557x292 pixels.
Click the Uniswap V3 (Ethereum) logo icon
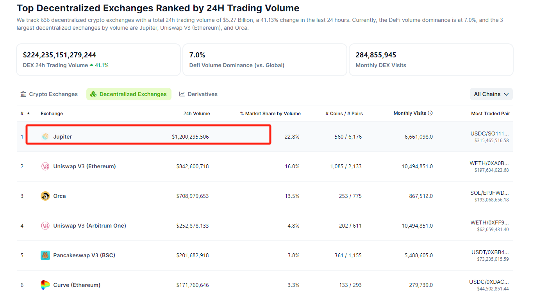[45, 166]
